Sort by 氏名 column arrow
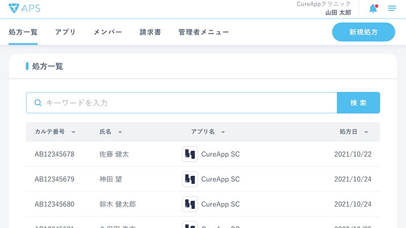Image resolution: width=406 pixels, height=228 pixels. click(x=120, y=132)
